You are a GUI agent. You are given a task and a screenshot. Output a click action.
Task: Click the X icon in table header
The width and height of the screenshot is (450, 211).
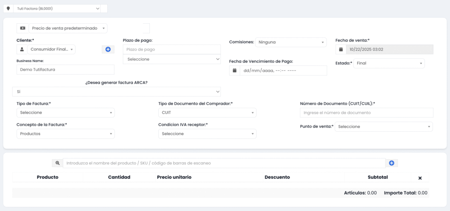click(420, 178)
